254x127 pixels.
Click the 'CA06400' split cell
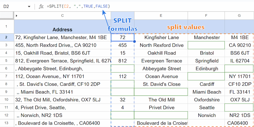pyautogui.click(x=239, y=123)
